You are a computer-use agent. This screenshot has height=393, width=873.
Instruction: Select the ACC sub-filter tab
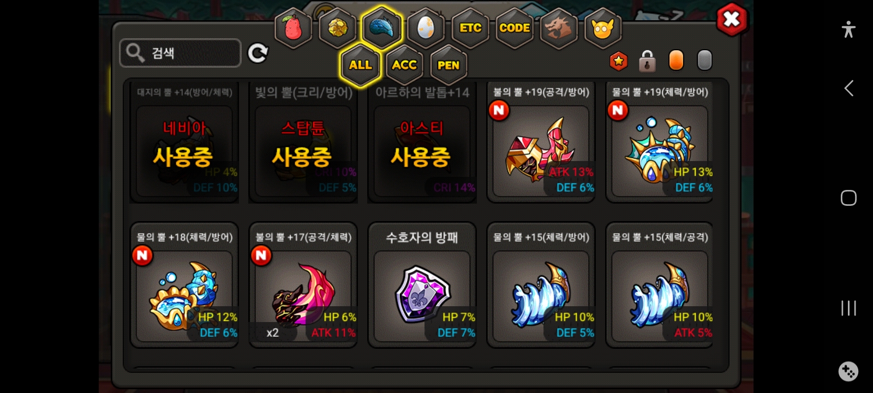[x=404, y=65]
